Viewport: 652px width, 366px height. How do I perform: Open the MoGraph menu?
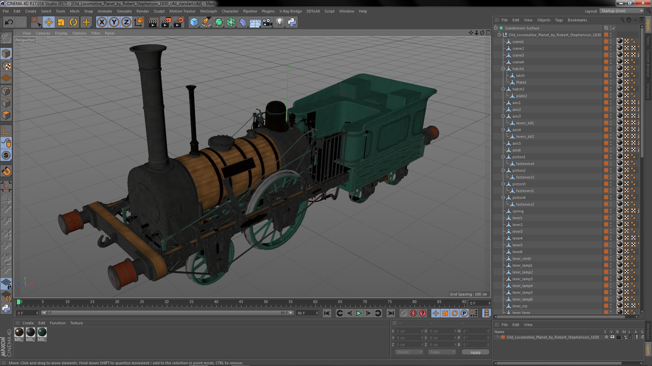(x=209, y=11)
